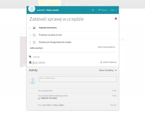Open the Share option in header
Screen dimensions: 145x125
[103, 10]
